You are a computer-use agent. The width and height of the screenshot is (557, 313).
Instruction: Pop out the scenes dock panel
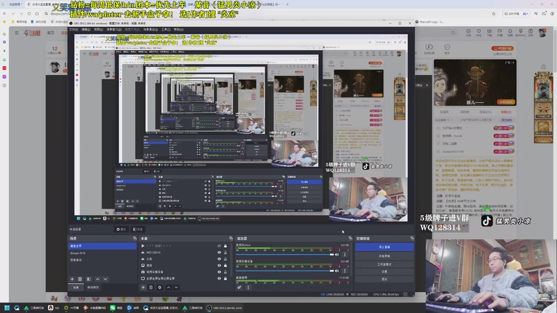click(134, 238)
